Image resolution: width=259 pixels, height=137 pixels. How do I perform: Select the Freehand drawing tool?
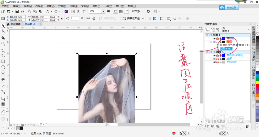3,50
